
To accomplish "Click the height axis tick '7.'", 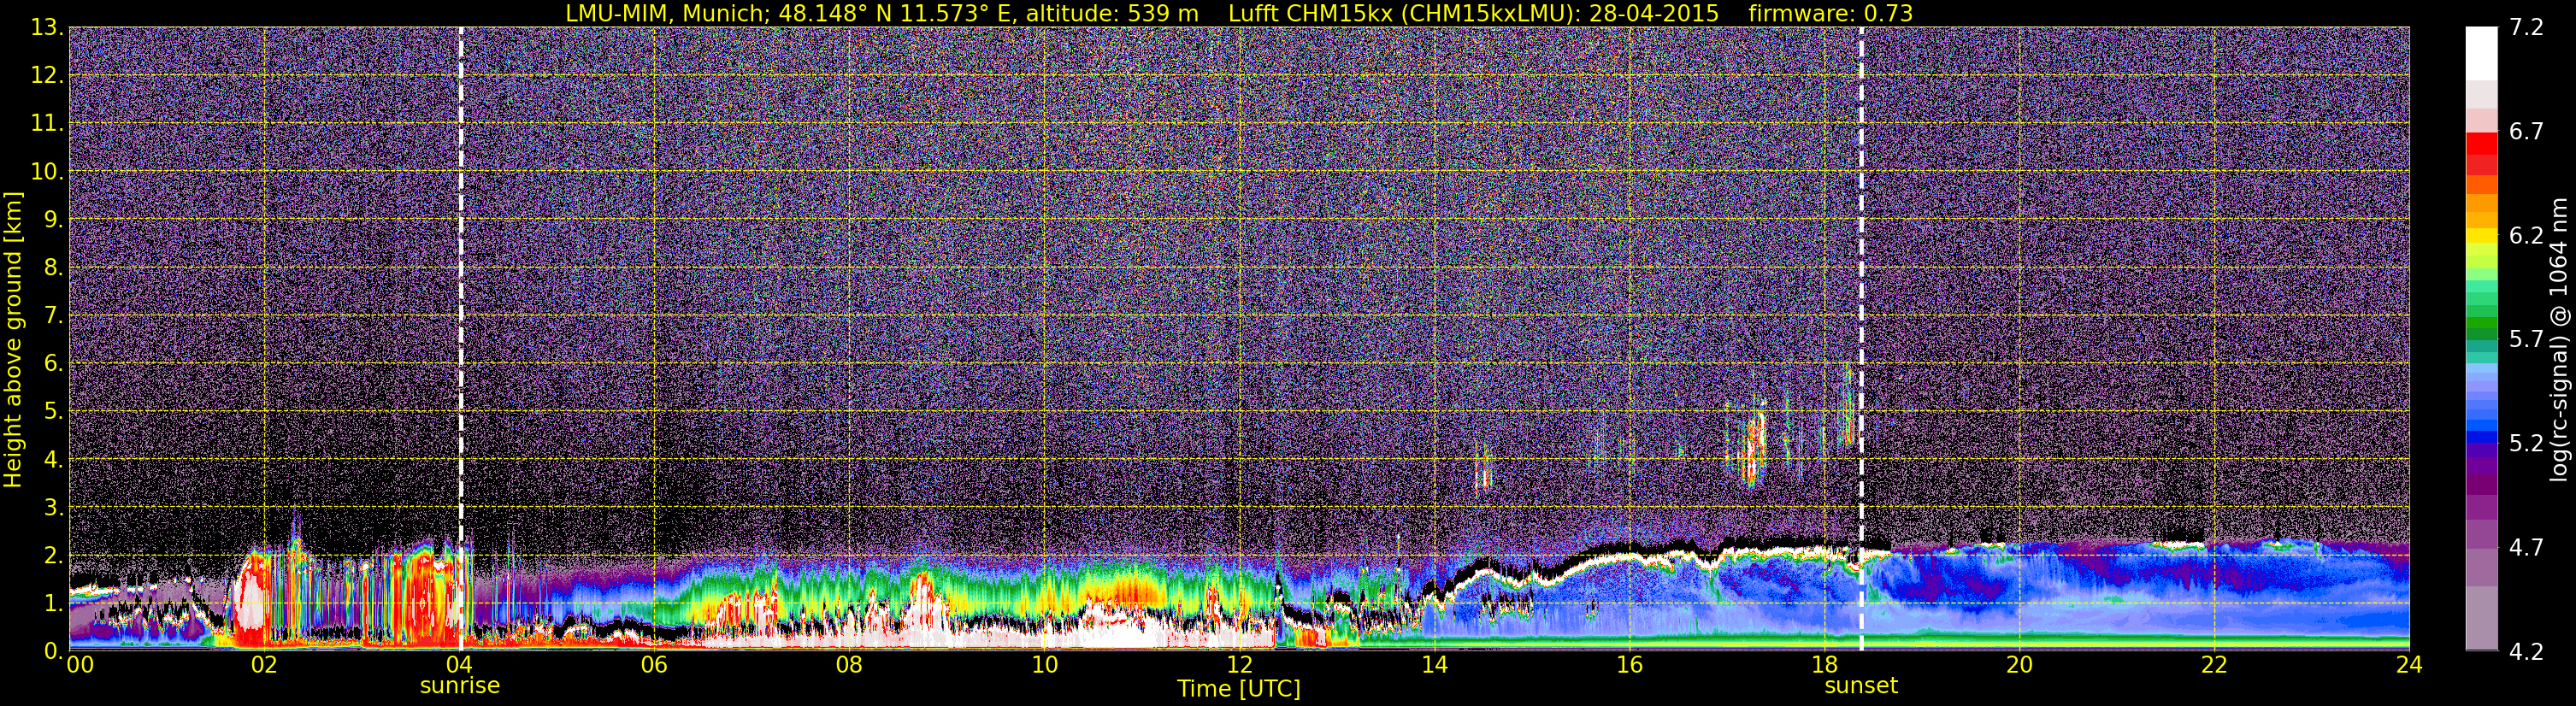I will tap(54, 315).
